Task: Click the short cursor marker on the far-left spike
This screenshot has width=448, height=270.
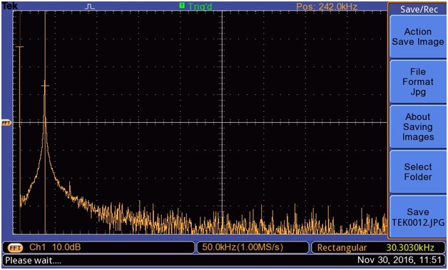Action: [x=19, y=46]
